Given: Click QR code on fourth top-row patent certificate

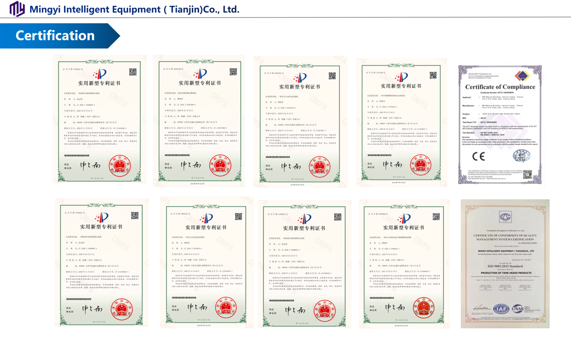Looking at the screenshot, I should tap(433, 75).
